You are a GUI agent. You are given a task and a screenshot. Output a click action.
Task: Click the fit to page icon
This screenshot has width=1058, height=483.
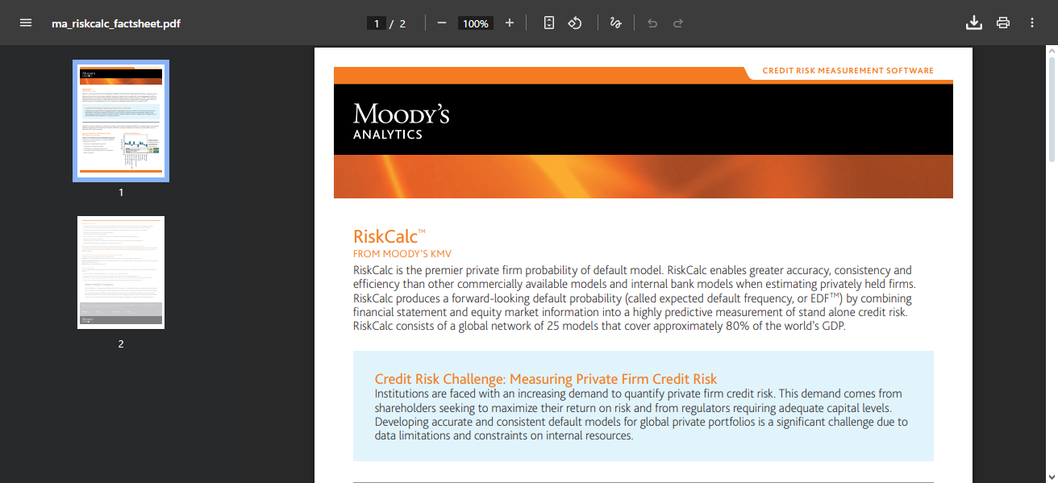tap(548, 23)
